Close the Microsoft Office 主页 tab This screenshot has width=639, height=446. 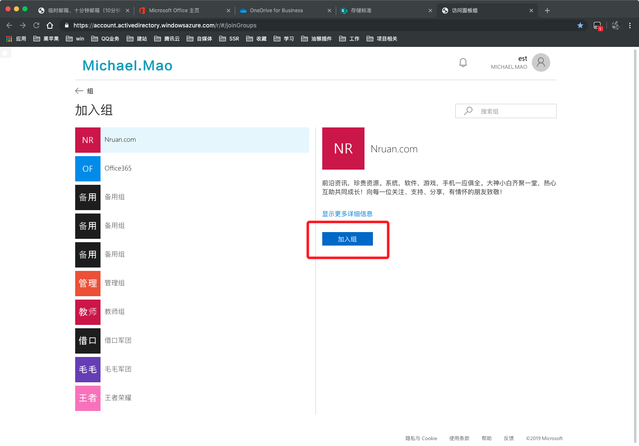[x=228, y=11]
